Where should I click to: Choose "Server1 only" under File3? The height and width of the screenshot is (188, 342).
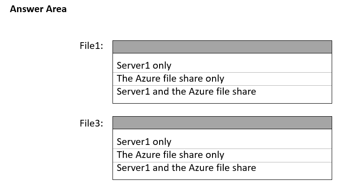click(144, 142)
